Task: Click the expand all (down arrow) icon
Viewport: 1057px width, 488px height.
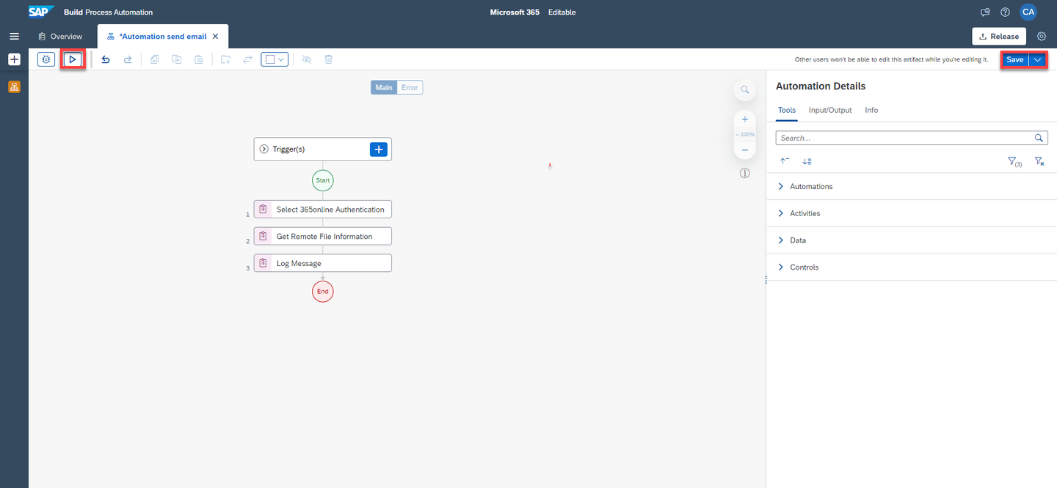Action: (x=807, y=161)
